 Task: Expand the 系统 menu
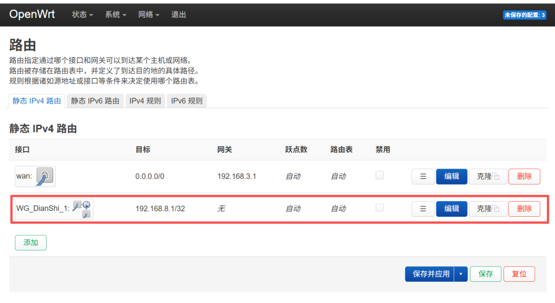pos(115,15)
